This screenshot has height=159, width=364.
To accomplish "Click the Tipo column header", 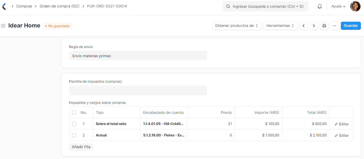I will pos(116,113).
